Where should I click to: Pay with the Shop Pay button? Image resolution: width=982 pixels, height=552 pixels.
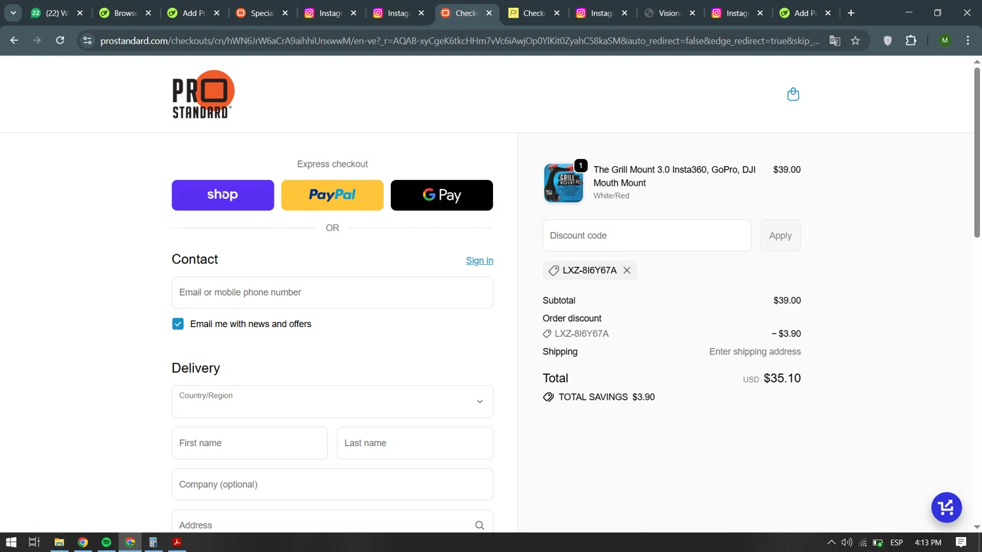(x=223, y=195)
